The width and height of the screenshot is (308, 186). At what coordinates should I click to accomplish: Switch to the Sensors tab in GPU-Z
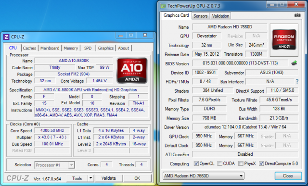pos(200,16)
